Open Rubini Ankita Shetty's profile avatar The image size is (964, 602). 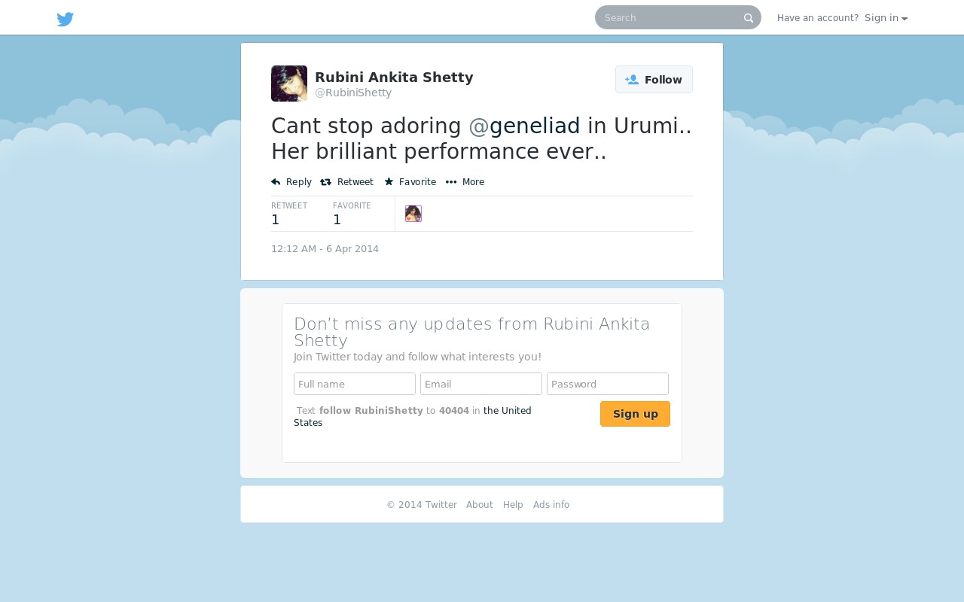tap(289, 84)
